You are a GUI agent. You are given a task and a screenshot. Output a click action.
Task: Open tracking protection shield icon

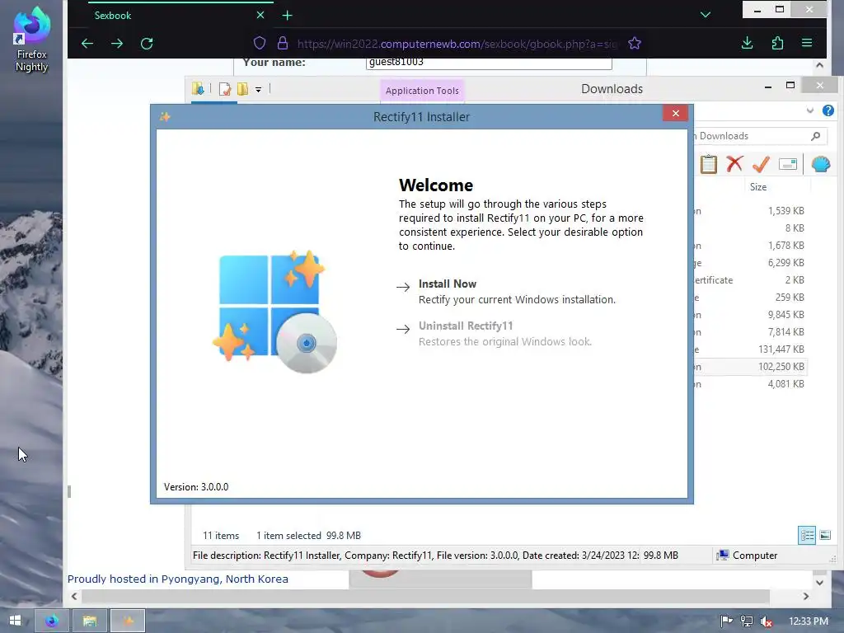pyautogui.click(x=260, y=43)
